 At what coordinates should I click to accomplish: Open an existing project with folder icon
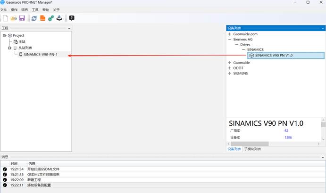click(x=14, y=18)
